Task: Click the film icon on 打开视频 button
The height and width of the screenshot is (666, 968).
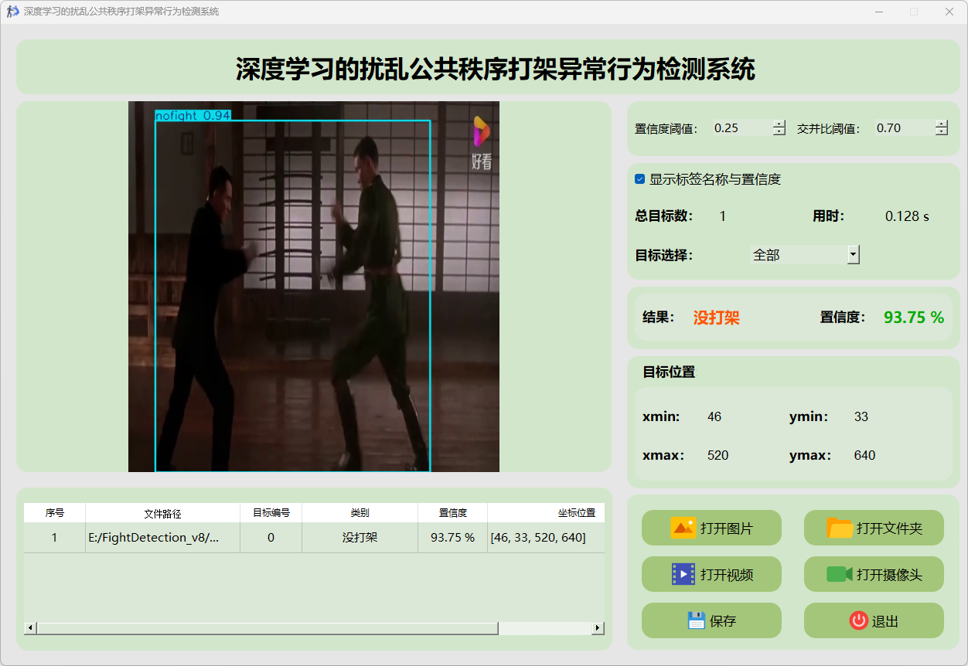Action: [x=683, y=574]
